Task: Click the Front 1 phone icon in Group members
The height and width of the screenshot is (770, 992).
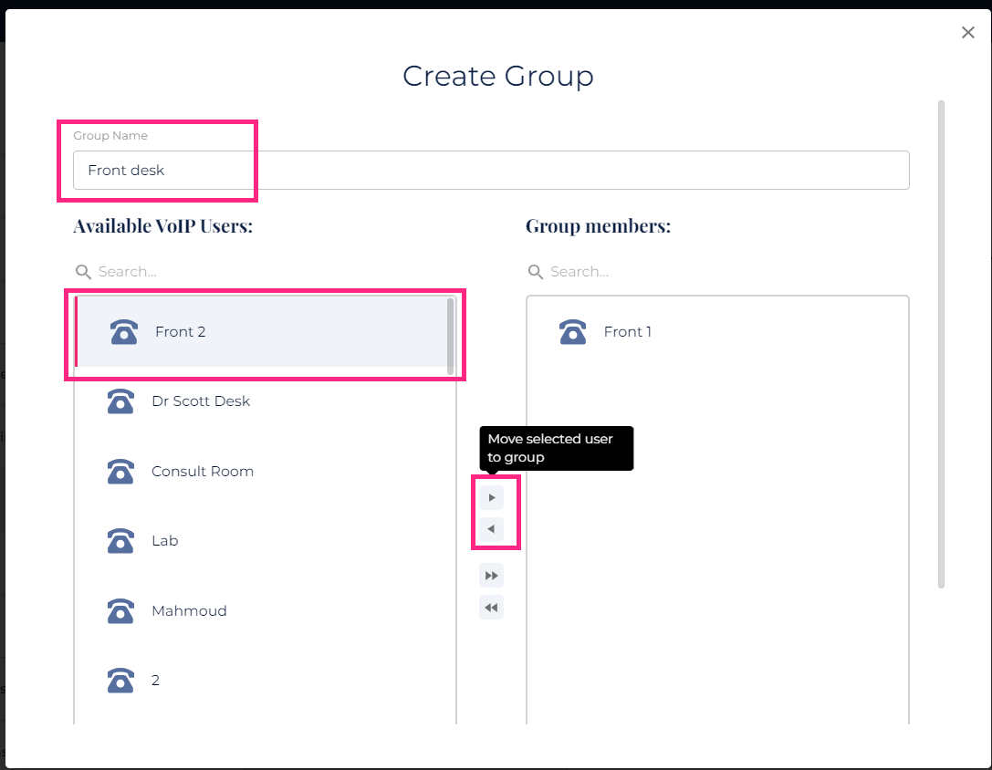Action: point(572,332)
